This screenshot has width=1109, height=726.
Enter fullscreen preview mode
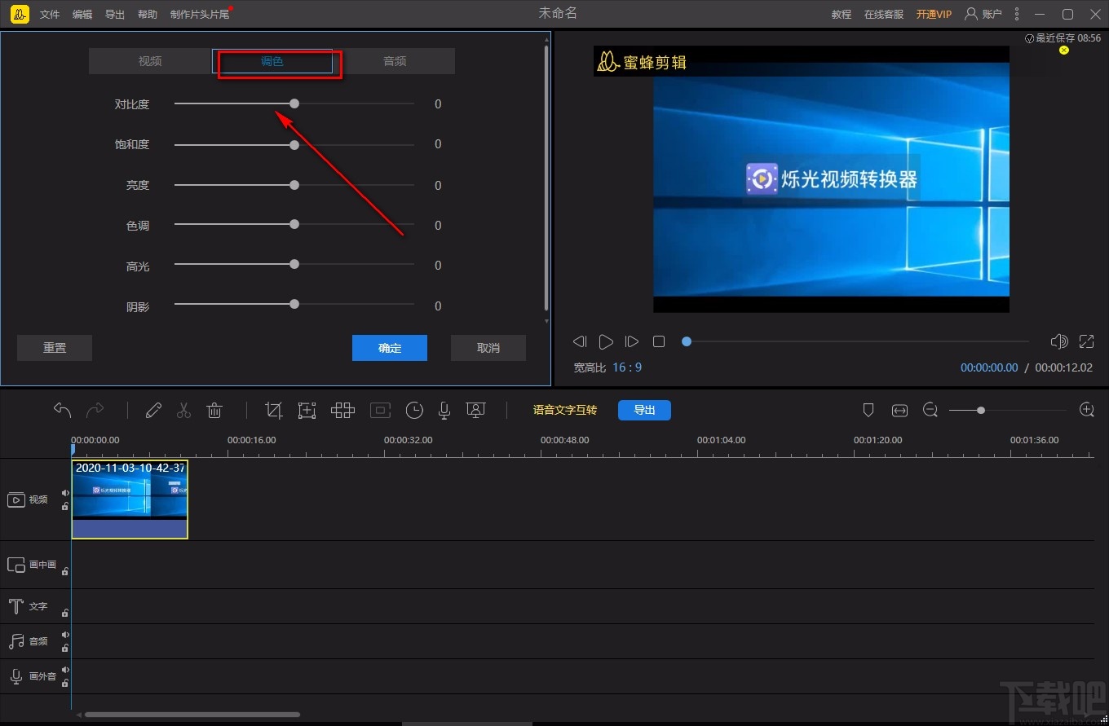1086,341
